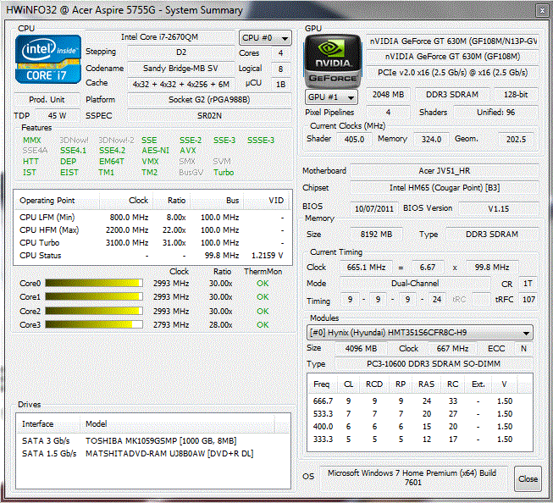Click the 2048 MB GPU memory field
The height and width of the screenshot is (503, 553).
388,95
